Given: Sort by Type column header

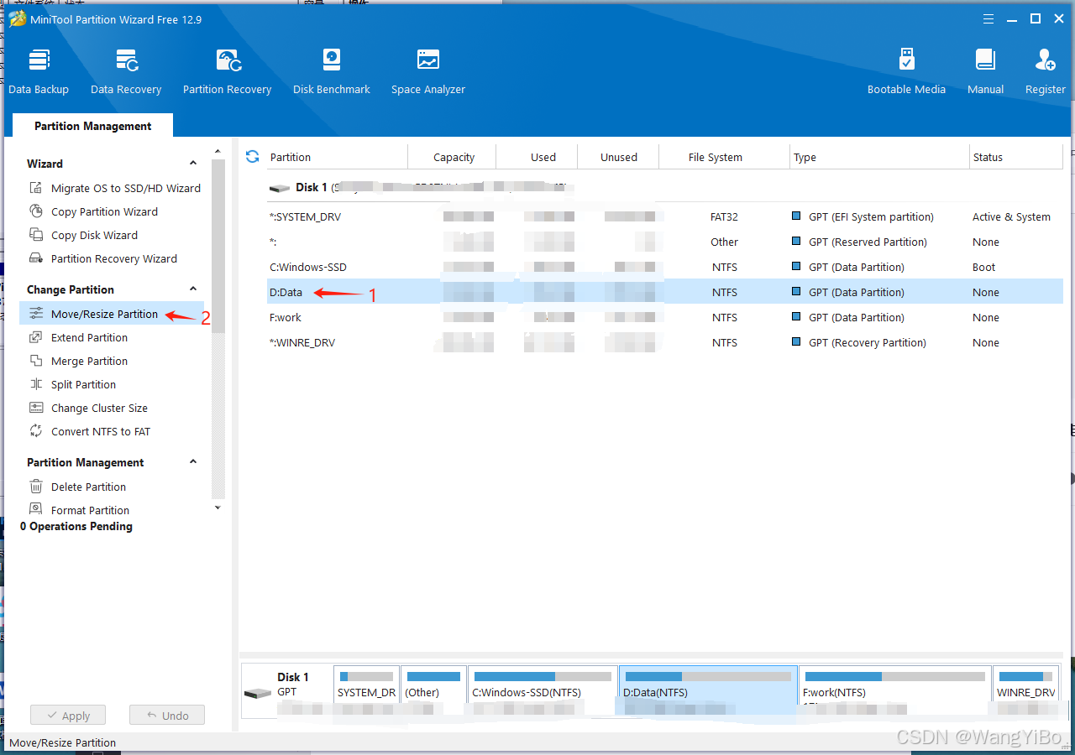Looking at the screenshot, I should click(x=879, y=157).
